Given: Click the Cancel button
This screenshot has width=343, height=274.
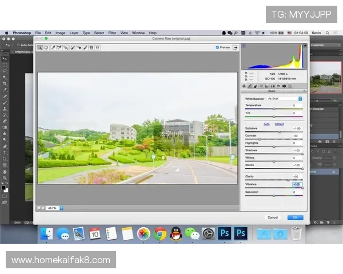Looking at the screenshot, I should pyautogui.click(x=273, y=217).
